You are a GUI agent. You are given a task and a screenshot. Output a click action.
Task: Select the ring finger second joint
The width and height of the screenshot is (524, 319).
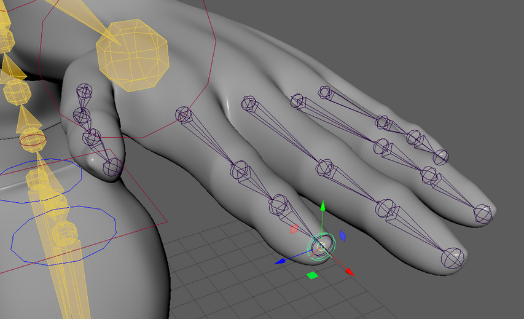[x=381, y=146]
